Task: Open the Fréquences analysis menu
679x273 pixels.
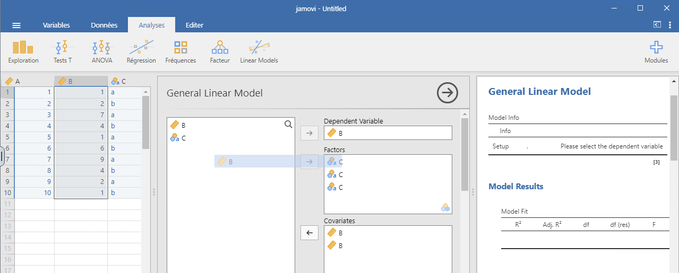Action: click(181, 52)
